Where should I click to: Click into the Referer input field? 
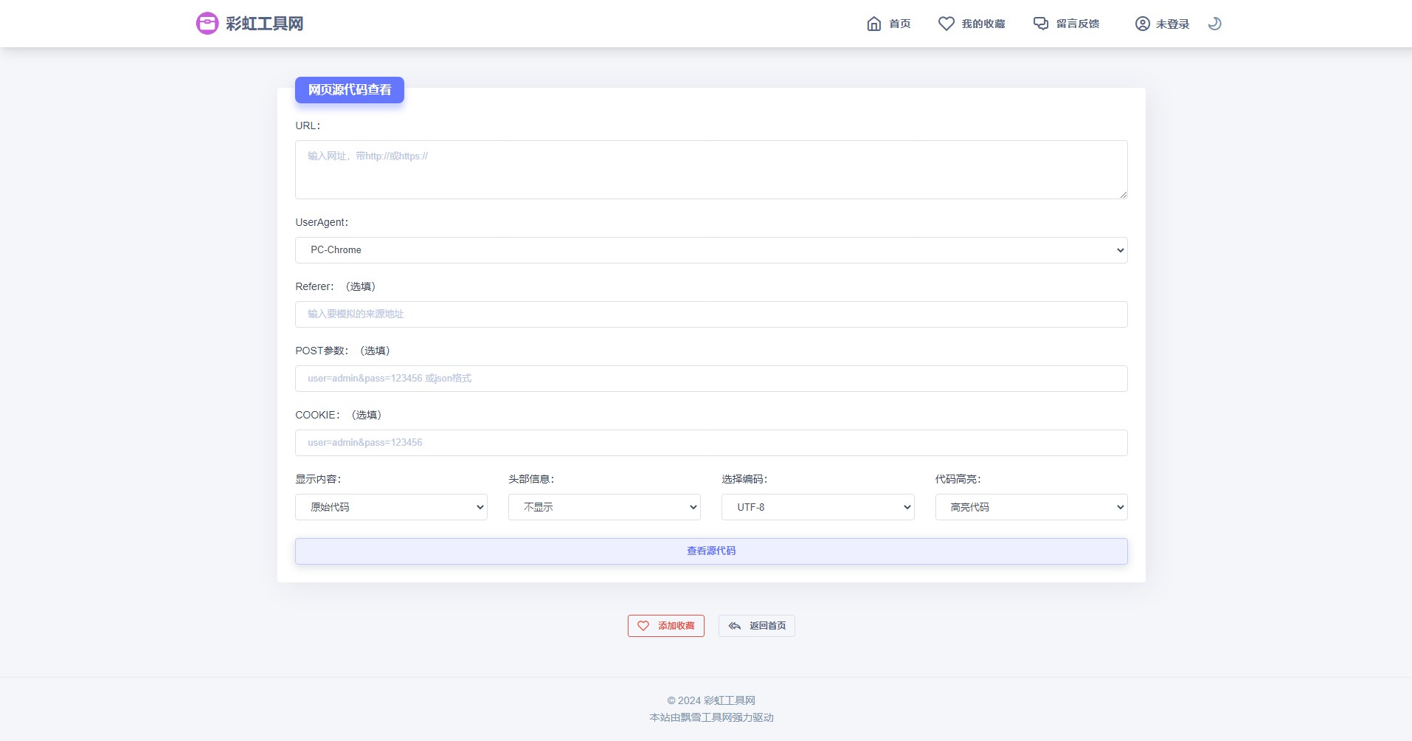click(710, 314)
